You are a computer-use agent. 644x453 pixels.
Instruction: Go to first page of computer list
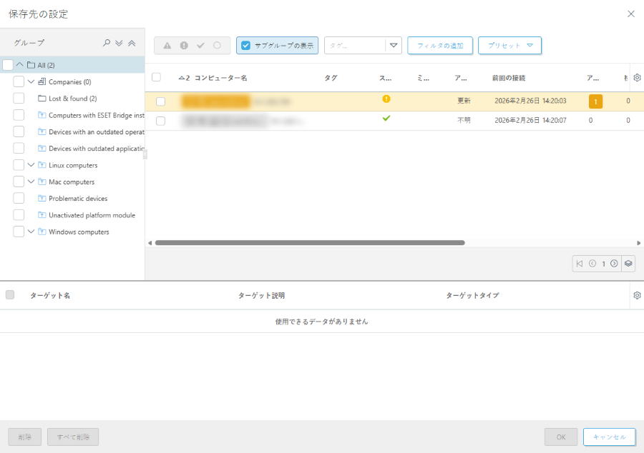coord(580,264)
